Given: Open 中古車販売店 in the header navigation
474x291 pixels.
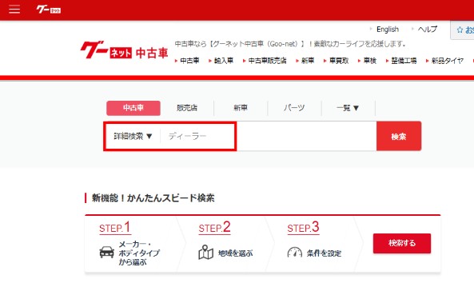Looking at the screenshot, I should (267, 61).
